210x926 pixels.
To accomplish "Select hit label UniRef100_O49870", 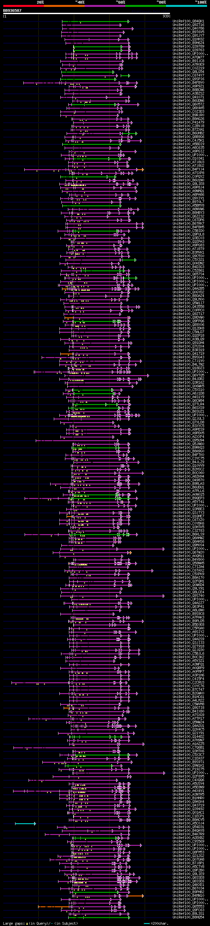I will pyautogui.click(x=188, y=480).
